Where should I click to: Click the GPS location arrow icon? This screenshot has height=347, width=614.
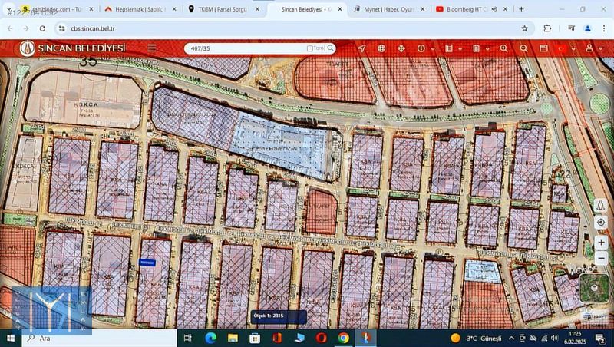pyautogui.click(x=361, y=48)
